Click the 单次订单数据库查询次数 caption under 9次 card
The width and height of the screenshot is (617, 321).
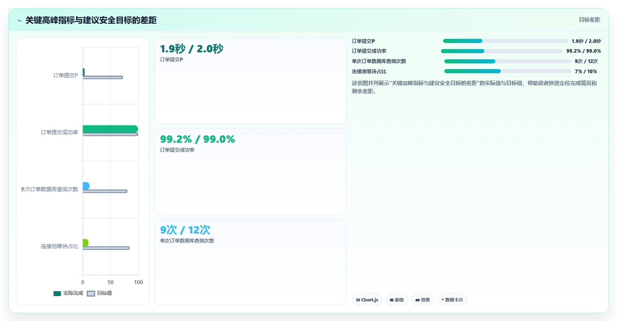pyautogui.click(x=187, y=241)
